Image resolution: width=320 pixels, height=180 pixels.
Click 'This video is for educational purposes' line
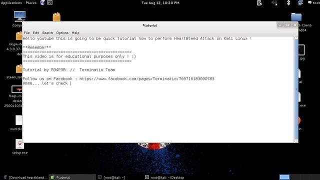pos(79,56)
